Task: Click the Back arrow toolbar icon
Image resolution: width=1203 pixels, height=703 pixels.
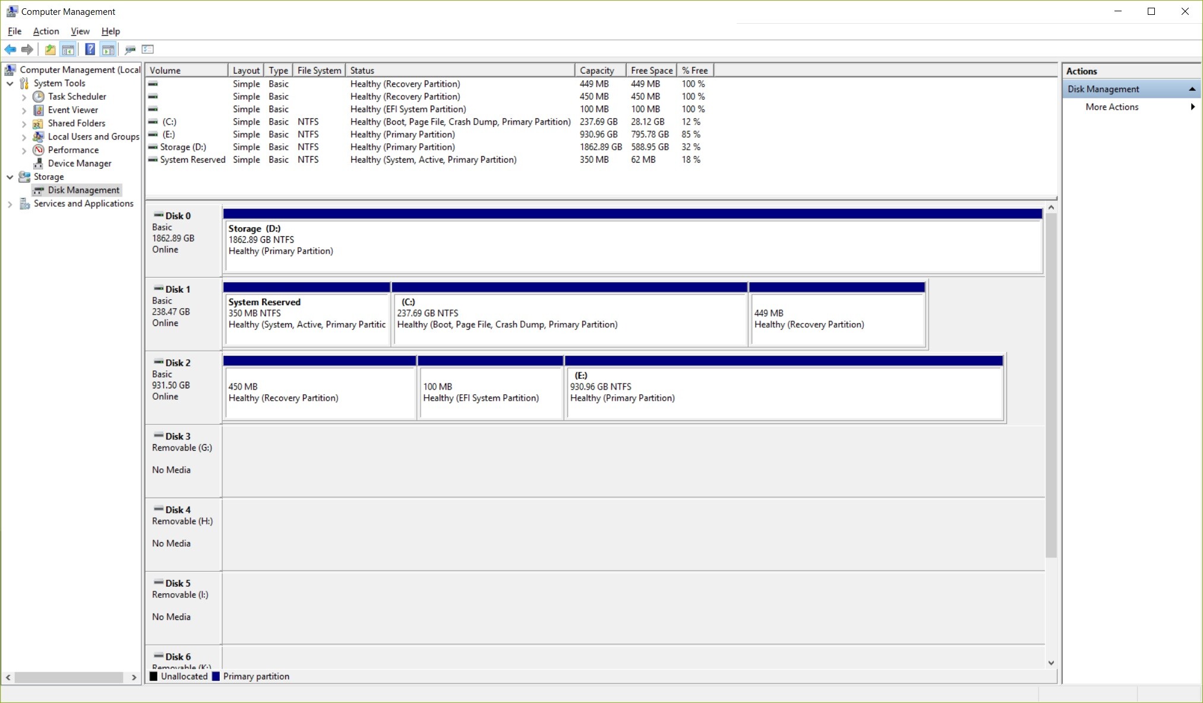Action: [10, 49]
